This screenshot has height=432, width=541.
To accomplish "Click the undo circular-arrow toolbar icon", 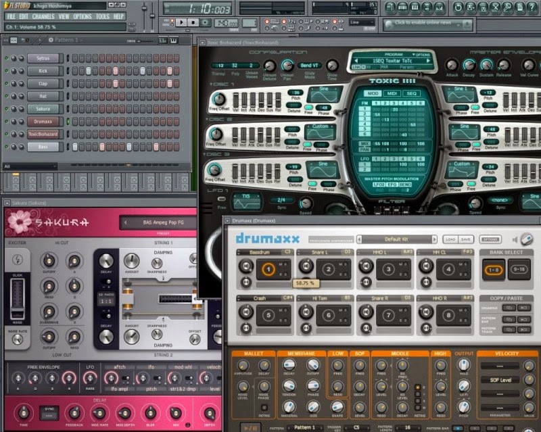I will click(458, 7).
